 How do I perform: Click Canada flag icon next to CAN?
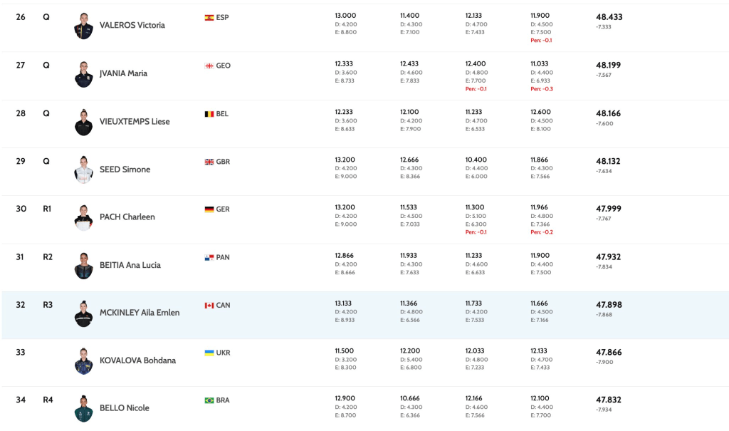point(209,305)
